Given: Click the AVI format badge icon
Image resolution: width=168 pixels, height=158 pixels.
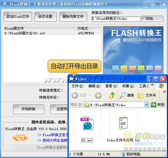Looking at the screenshot, I should [132, 69].
